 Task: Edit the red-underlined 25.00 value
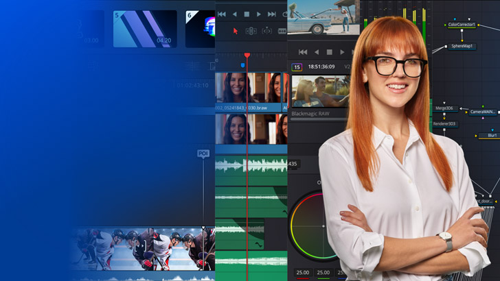pos(302,272)
